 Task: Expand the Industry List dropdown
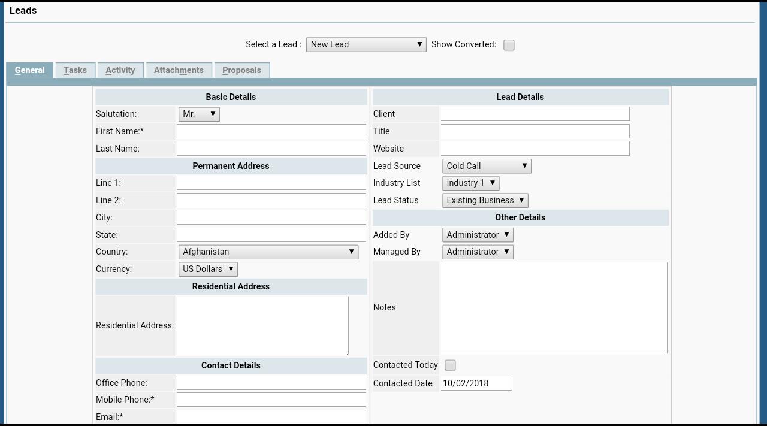pyautogui.click(x=470, y=183)
